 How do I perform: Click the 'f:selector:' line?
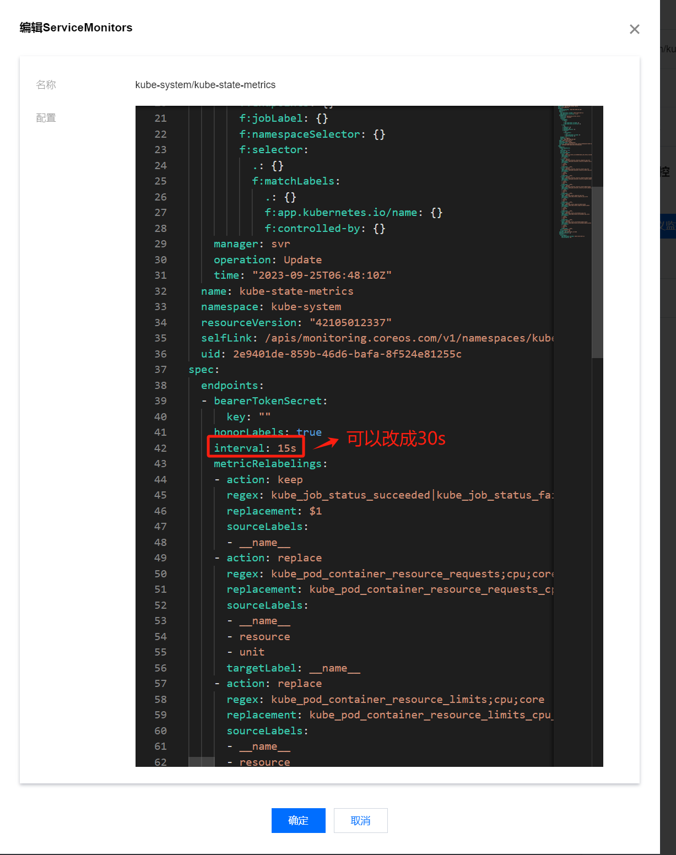coord(274,150)
